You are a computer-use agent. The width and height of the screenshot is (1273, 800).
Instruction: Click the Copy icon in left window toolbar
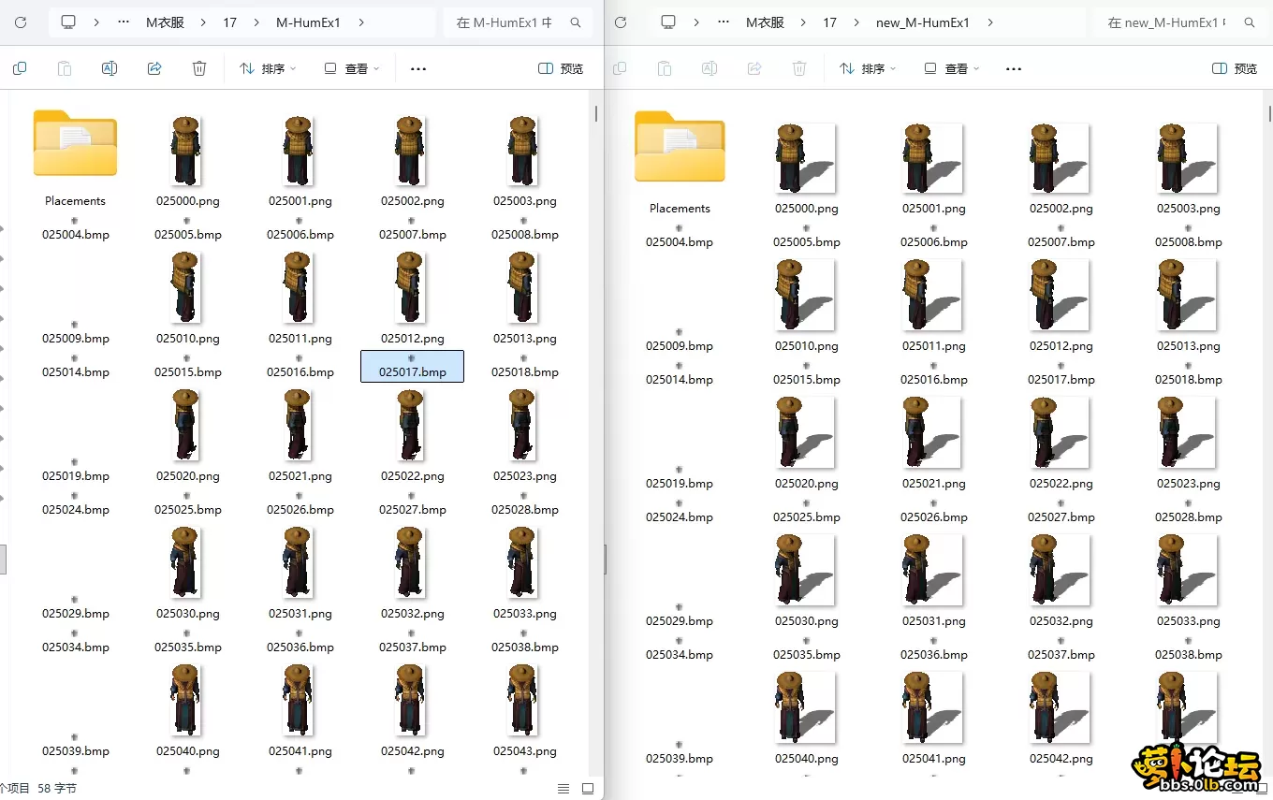pyautogui.click(x=20, y=68)
